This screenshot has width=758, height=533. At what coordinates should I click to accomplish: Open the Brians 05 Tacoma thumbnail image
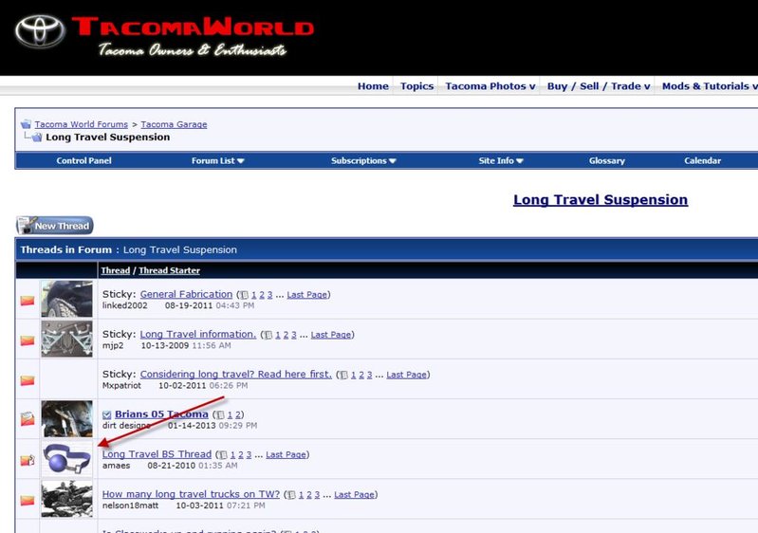[66, 419]
